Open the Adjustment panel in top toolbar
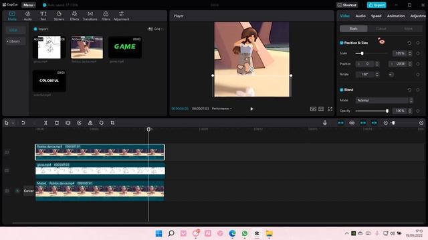 122,16
